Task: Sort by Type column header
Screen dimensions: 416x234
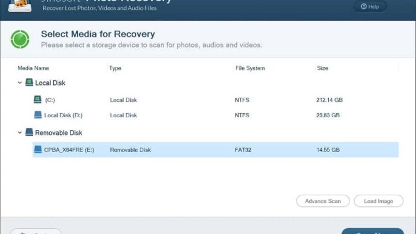Action: (115, 68)
